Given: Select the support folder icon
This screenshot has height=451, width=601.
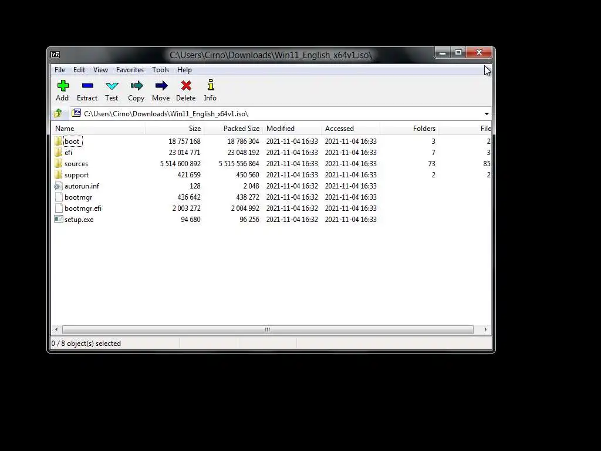Looking at the screenshot, I should tap(58, 174).
